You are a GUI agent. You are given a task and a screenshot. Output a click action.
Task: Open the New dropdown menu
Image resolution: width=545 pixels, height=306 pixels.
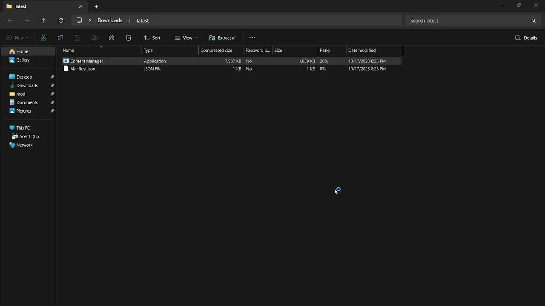tap(17, 38)
